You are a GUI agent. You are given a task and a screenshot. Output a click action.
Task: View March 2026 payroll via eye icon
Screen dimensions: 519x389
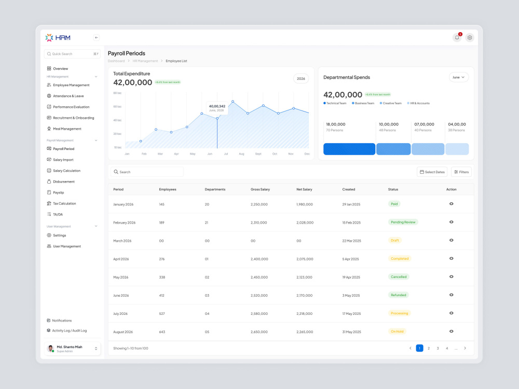point(451,241)
